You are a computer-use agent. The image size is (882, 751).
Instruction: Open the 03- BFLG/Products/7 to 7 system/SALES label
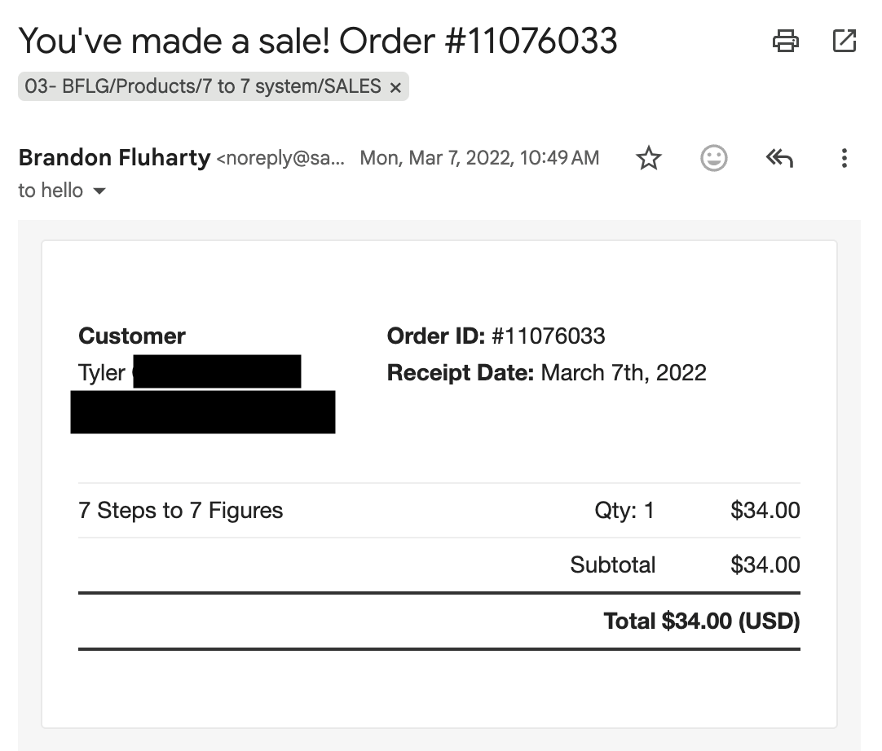click(x=202, y=86)
